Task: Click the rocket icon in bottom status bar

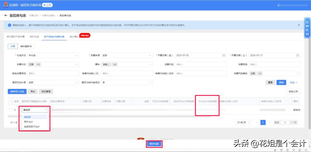Action: [275, 150]
